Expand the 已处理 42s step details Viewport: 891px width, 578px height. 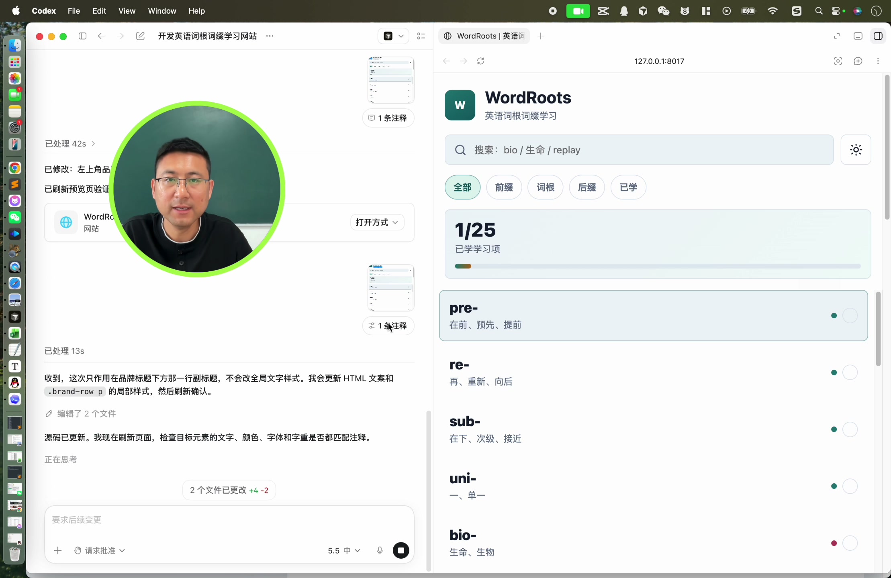click(x=70, y=144)
